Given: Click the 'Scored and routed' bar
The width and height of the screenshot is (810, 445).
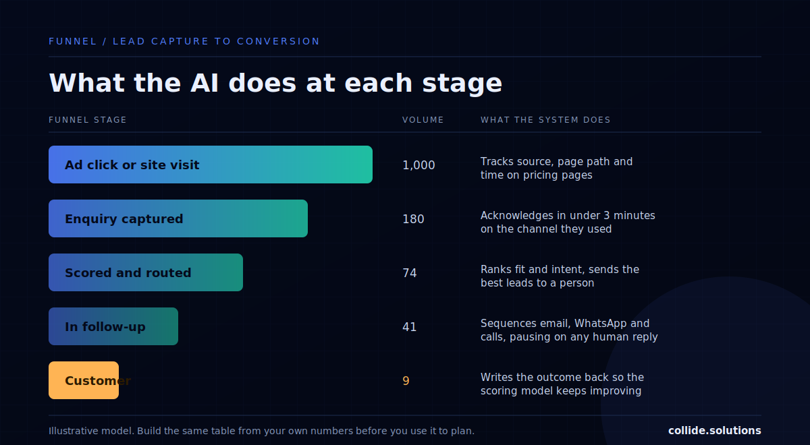Looking at the screenshot, I should [x=146, y=272].
